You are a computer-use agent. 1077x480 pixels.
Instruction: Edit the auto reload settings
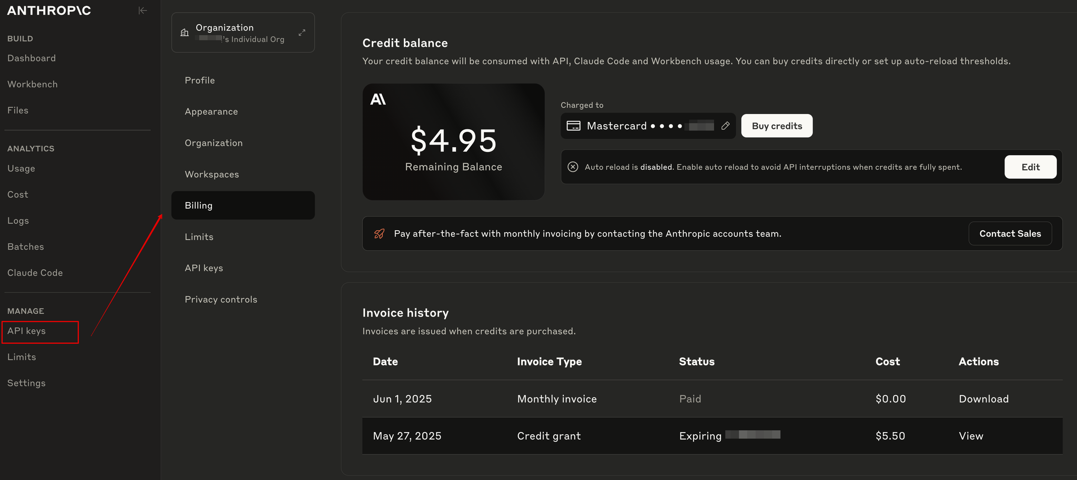1030,167
